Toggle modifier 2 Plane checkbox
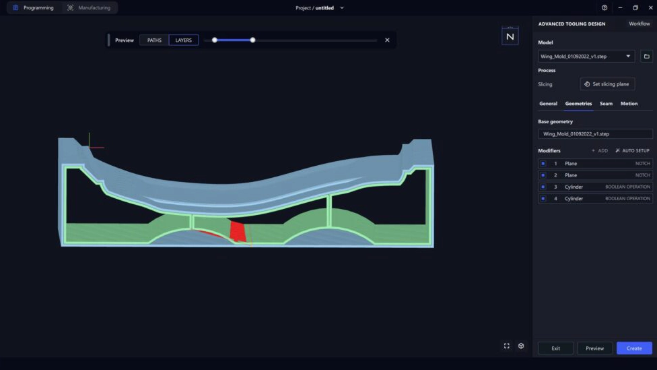 (543, 175)
